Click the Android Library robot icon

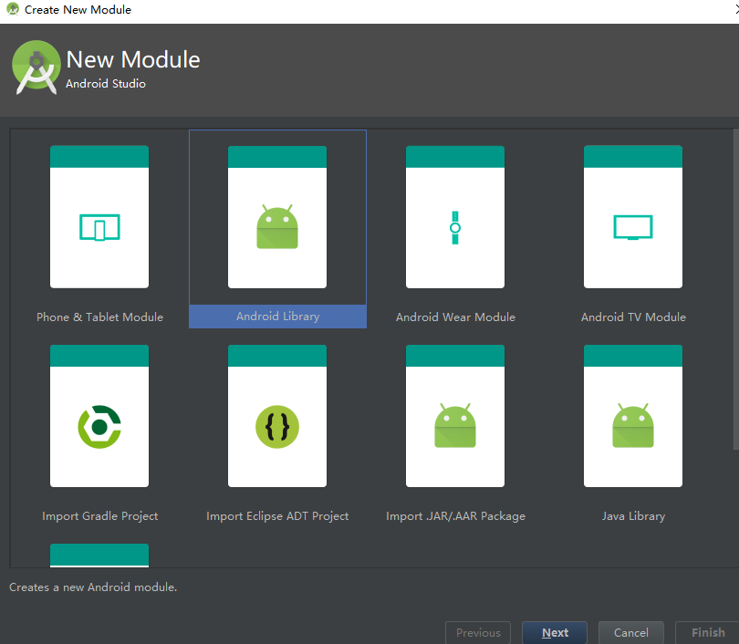click(277, 226)
